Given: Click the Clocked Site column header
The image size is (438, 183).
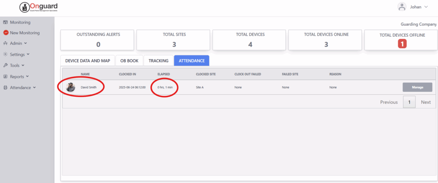Looking at the screenshot, I should tap(206, 74).
